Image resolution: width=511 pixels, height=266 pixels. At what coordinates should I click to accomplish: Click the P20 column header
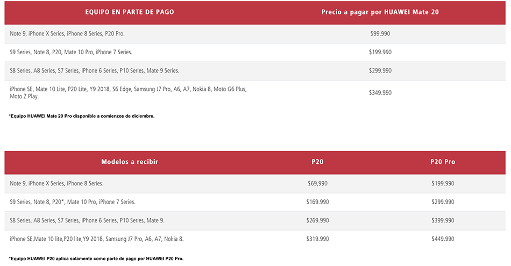(317, 162)
